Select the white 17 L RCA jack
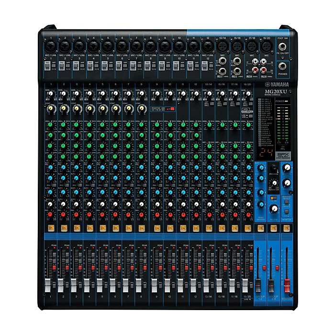 pyautogui.click(x=255, y=62)
